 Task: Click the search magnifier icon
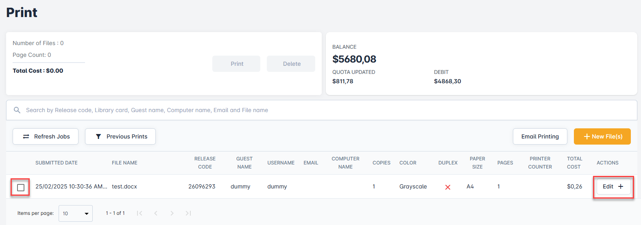pos(17,110)
